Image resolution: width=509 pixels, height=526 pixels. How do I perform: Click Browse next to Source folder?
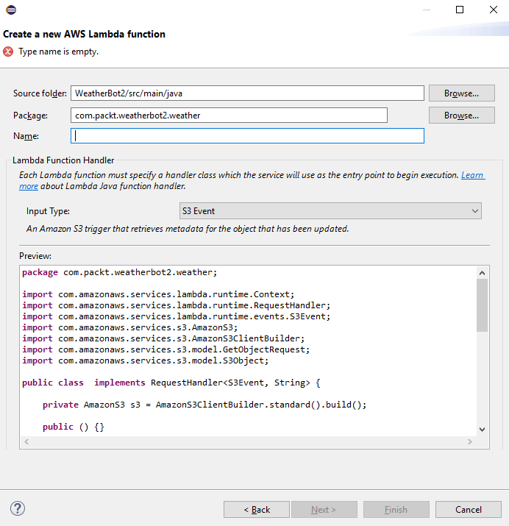(461, 93)
